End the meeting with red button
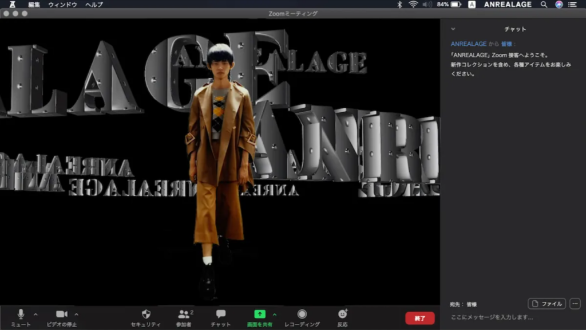Screen dimensions: 586x330 [x=419, y=318]
